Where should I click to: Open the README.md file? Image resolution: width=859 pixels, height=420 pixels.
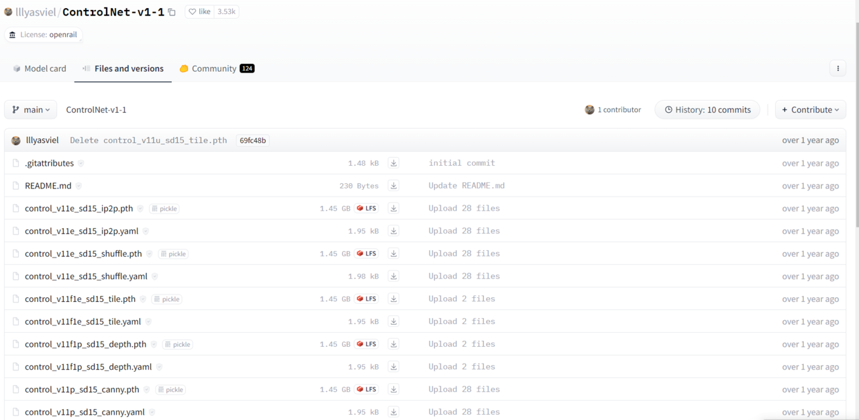pos(48,186)
